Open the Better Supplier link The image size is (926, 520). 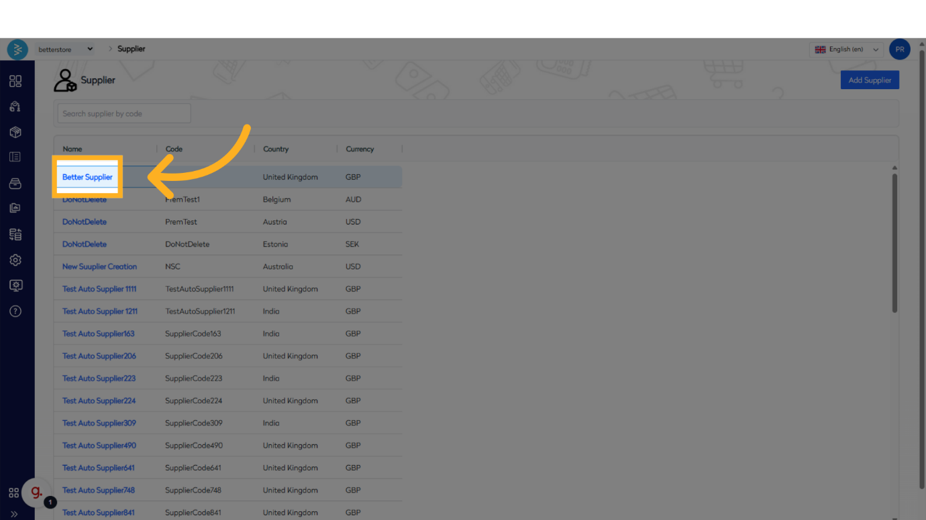pos(87,177)
